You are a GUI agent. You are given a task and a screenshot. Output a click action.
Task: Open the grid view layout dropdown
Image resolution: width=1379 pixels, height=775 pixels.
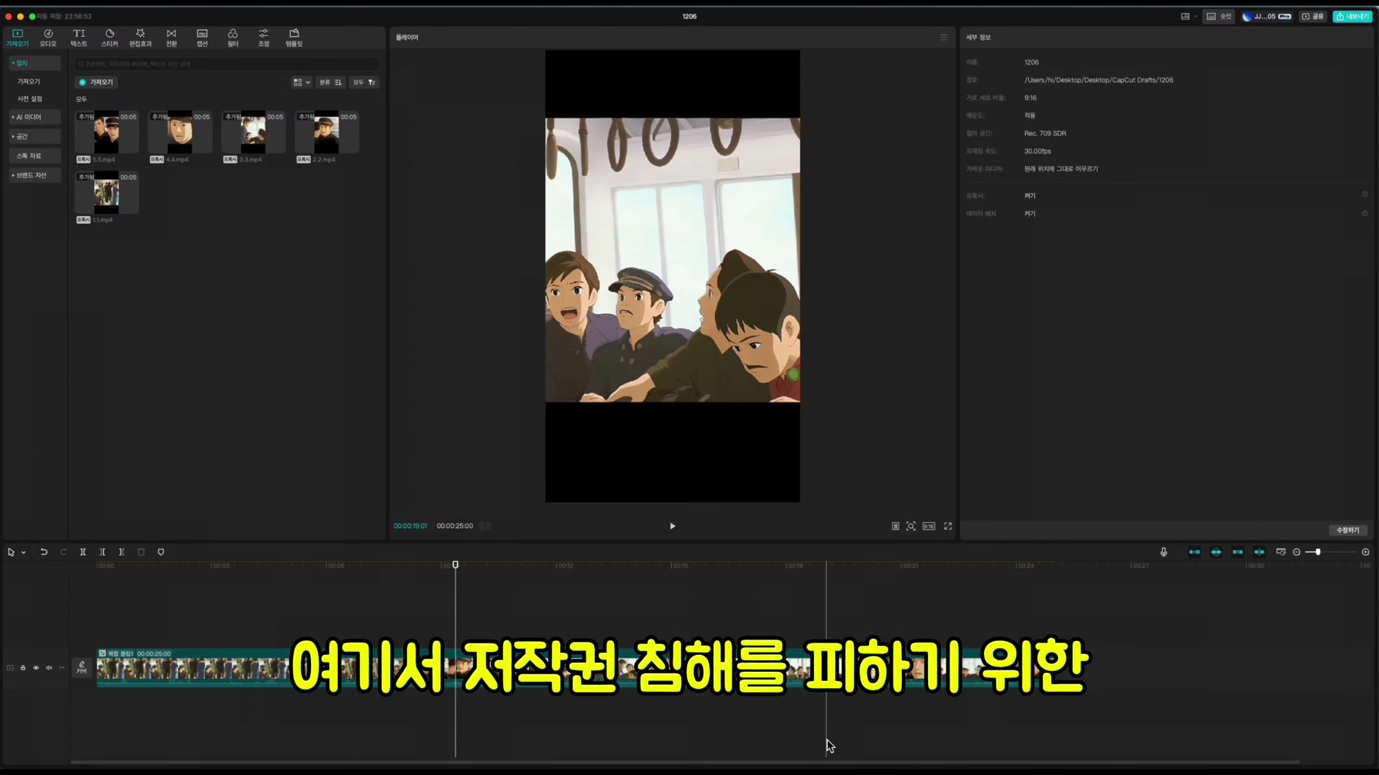pyautogui.click(x=301, y=82)
